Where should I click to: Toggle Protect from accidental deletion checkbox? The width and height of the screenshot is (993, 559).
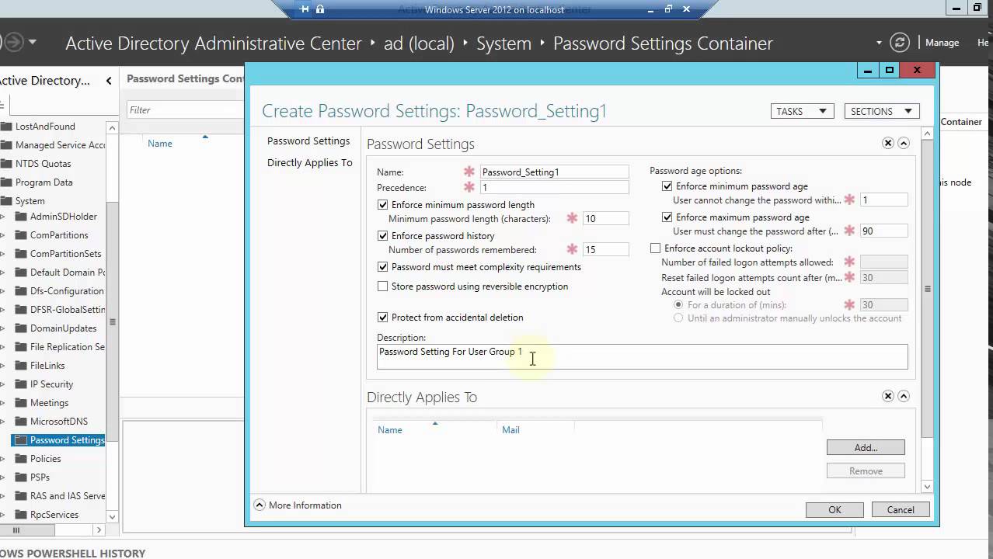pos(382,318)
